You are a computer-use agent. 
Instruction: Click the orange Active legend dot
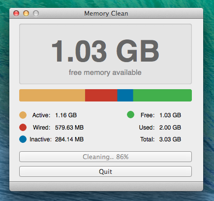(23, 115)
